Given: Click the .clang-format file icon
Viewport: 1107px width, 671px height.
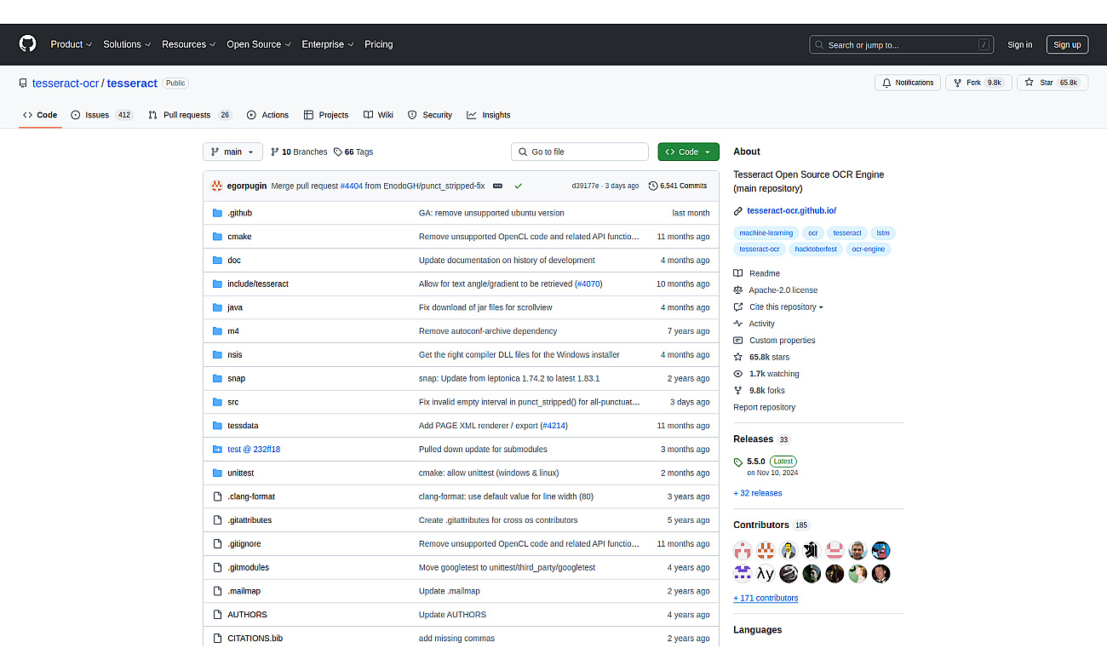Looking at the screenshot, I should [217, 496].
